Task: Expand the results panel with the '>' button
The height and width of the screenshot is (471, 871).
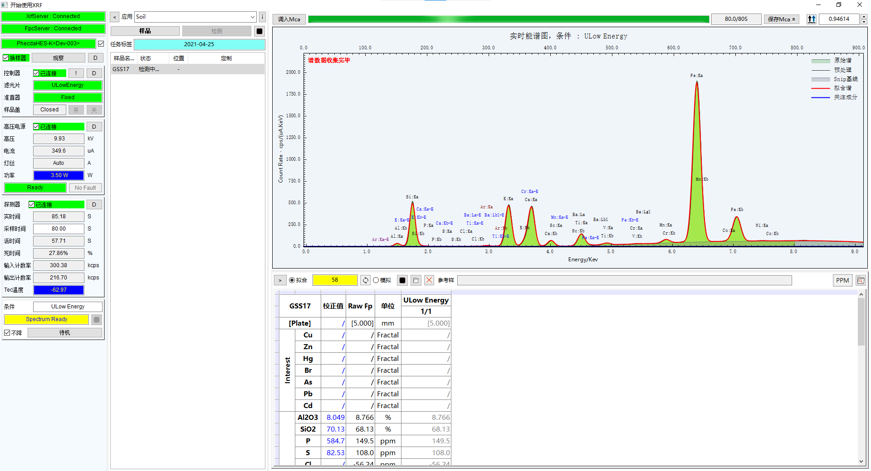Action: point(280,280)
